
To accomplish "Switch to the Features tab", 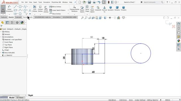I will pos(4,17).
